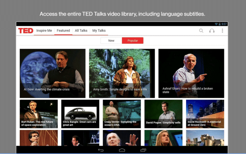This screenshot has width=246, height=154.
Task: Open thumbnail of metallic Guggenheim-style building
Action: [205, 138]
